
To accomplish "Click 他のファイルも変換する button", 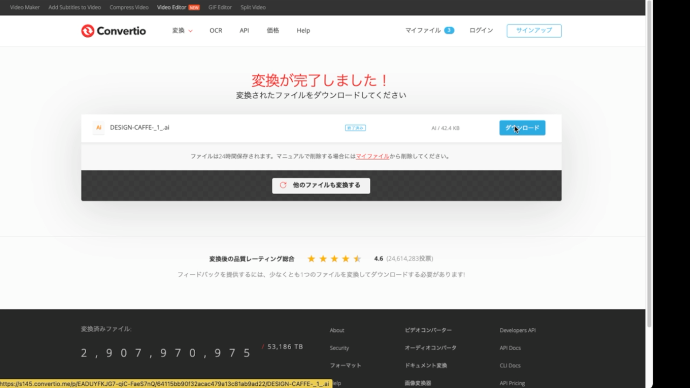I will (321, 185).
